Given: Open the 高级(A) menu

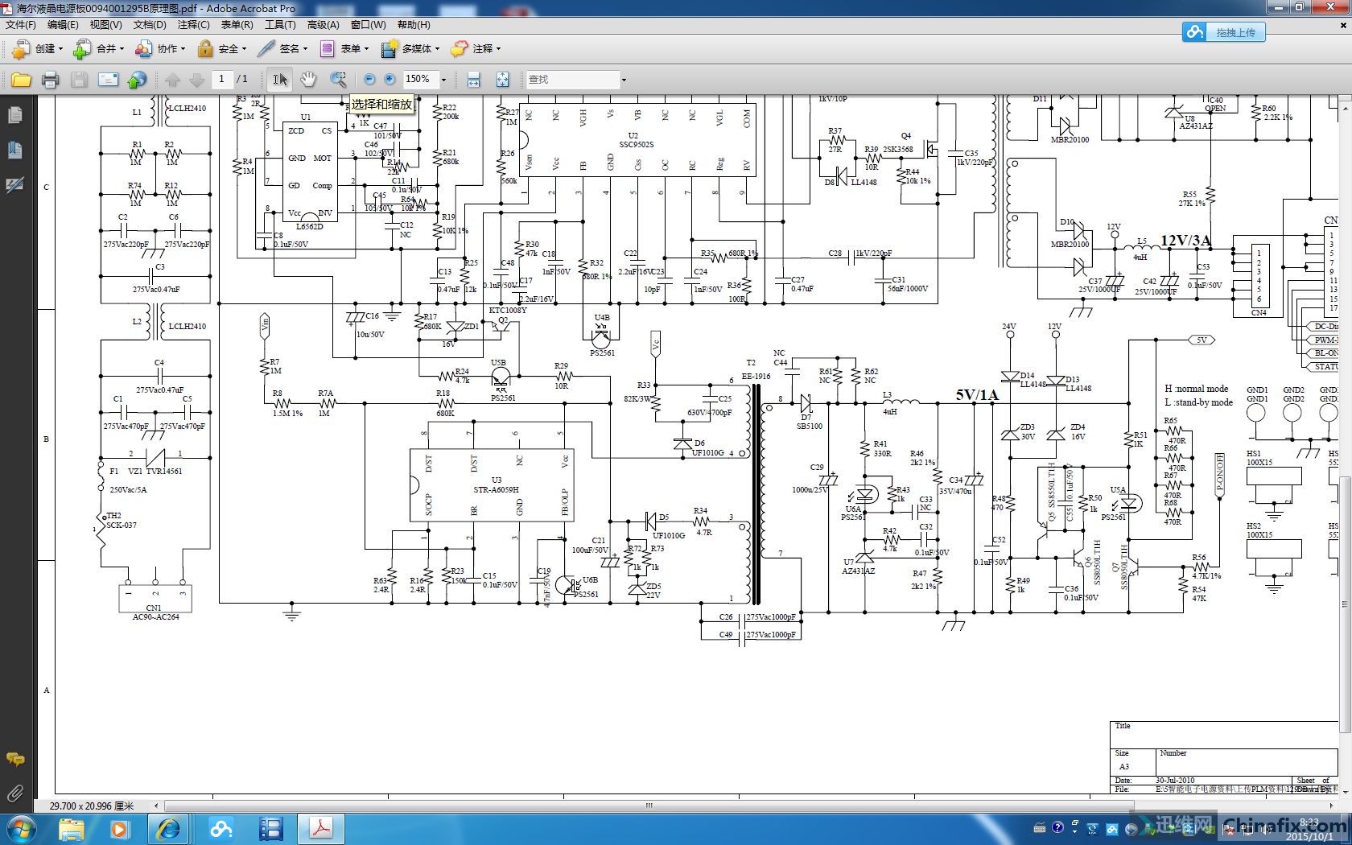Looking at the screenshot, I should click(x=324, y=25).
